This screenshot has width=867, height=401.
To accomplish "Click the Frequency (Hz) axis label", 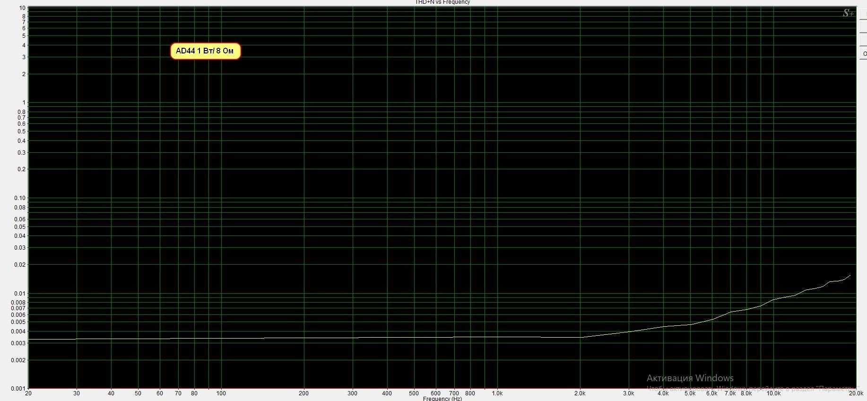I will point(442,399).
